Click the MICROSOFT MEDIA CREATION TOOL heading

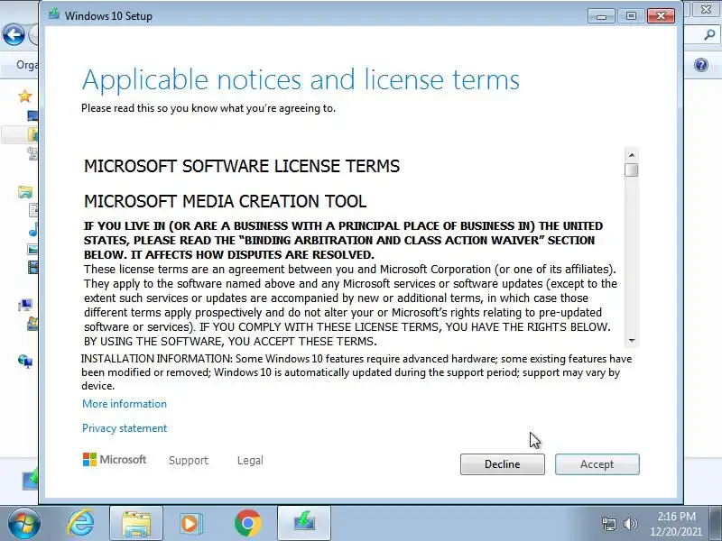(225, 201)
